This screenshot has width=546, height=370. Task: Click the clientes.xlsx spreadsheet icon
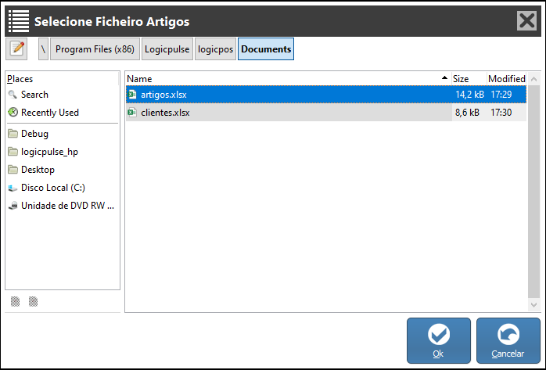[132, 113]
